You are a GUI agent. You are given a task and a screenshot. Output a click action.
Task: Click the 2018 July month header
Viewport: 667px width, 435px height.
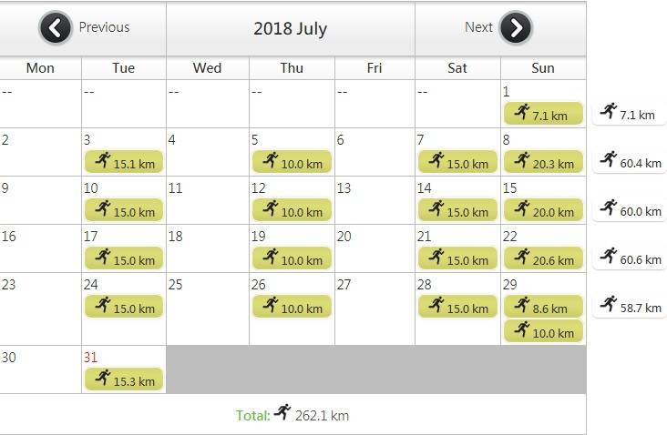point(291,29)
